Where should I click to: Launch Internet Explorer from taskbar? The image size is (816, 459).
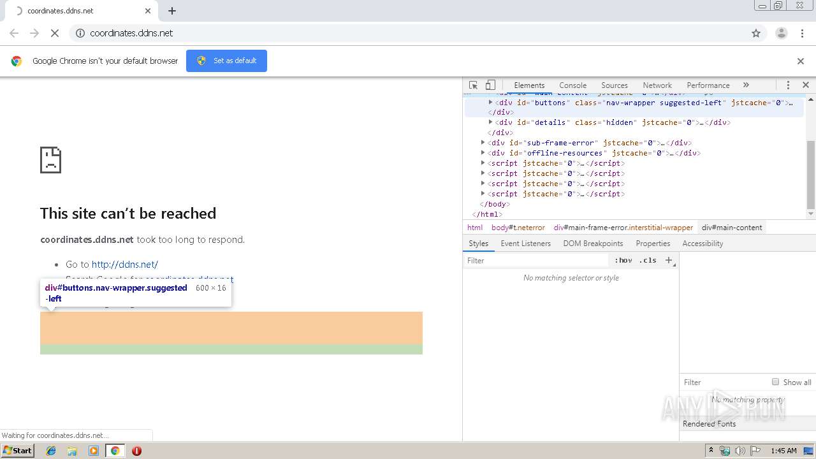(51, 451)
